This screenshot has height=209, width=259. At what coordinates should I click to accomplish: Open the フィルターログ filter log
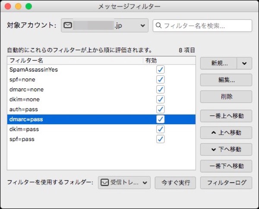pyautogui.click(x=226, y=182)
